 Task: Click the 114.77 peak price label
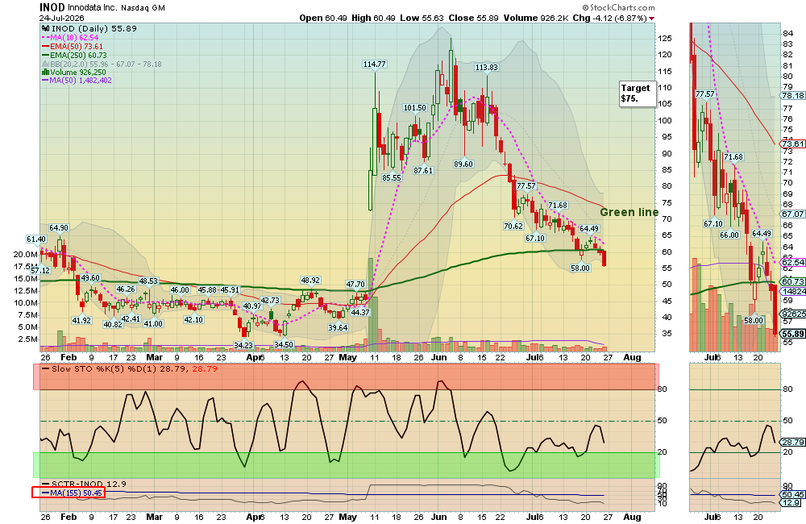tap(374, 64)
